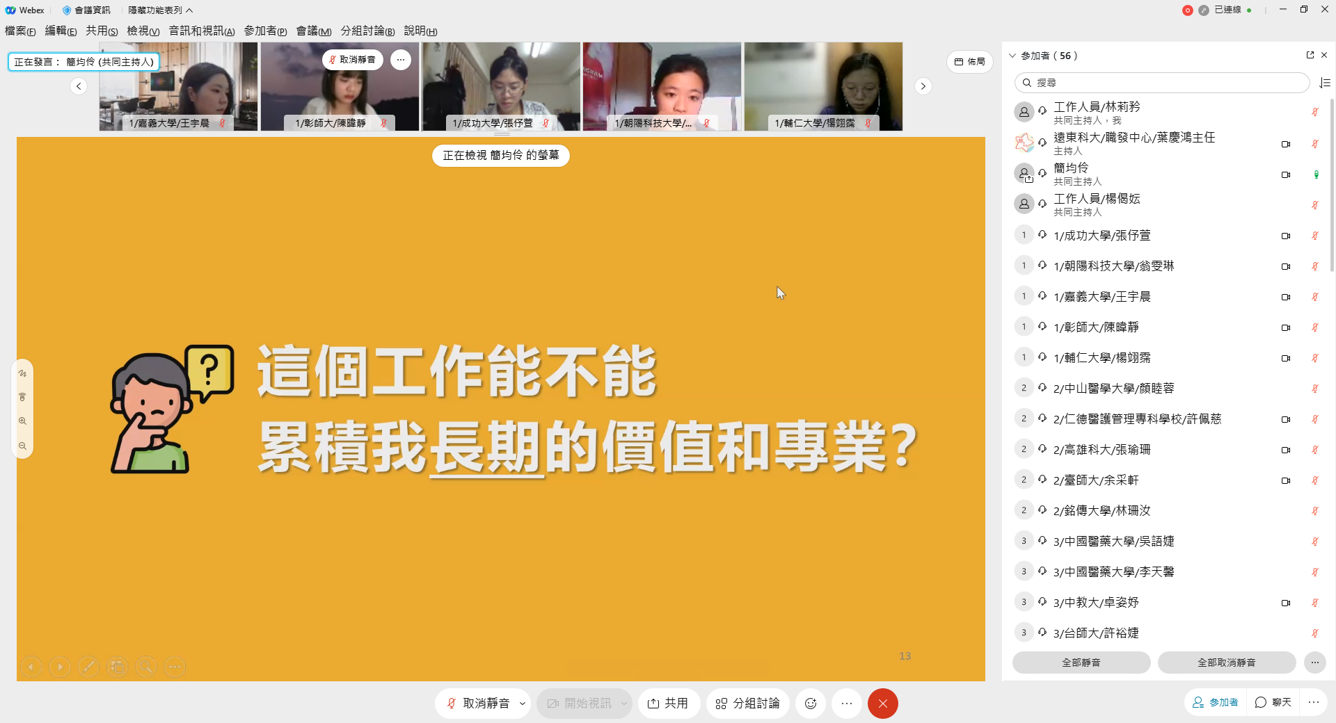
Task: Open more options on 陳瞳靜 video thumbnail
Action: click(401, 60)
